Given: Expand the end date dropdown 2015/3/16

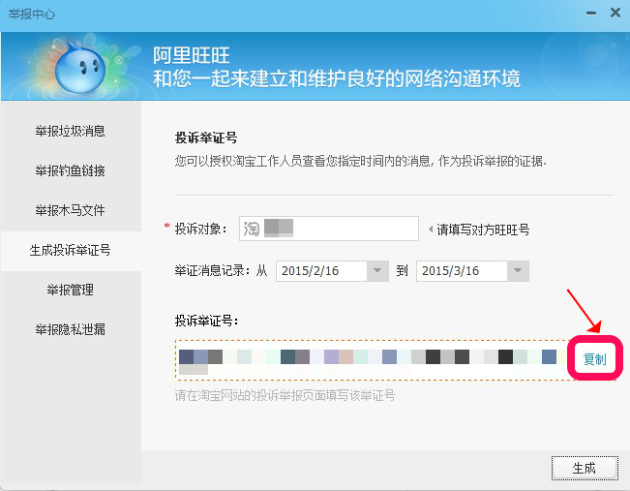Looking at the screenshot, I should click(518, 270).
